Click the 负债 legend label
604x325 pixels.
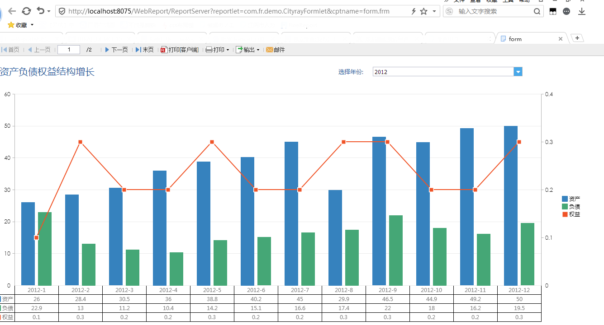coord(575,207)
